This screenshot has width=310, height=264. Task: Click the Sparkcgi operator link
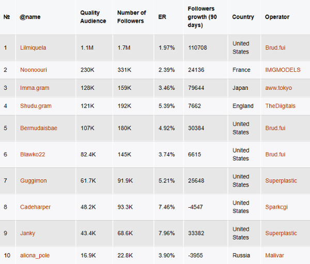pyautogui.click(x=276, y=207)
